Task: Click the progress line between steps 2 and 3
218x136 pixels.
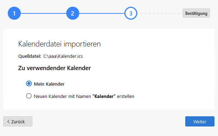Action: click(x=102, y=13)
